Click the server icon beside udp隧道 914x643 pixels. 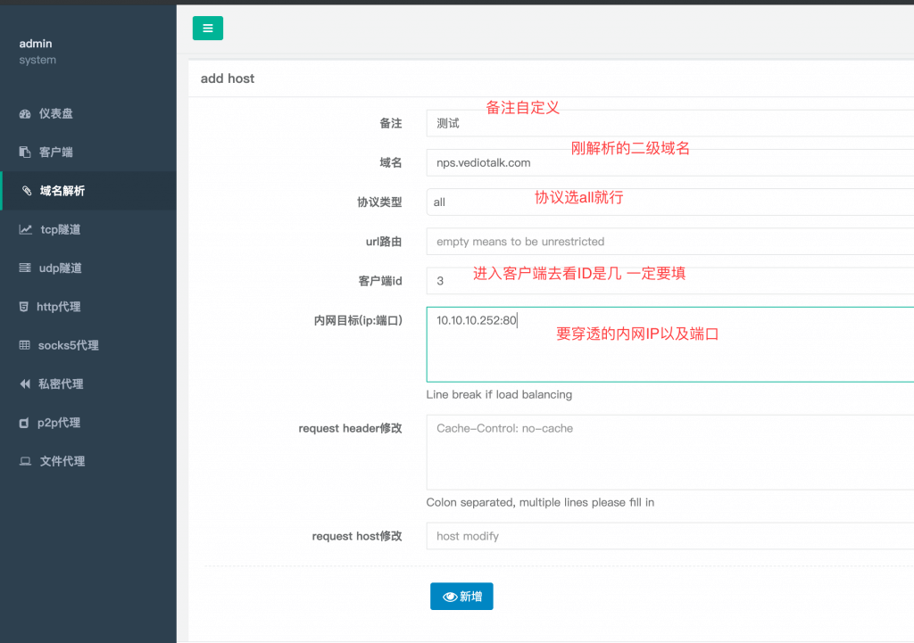(25, 268)
